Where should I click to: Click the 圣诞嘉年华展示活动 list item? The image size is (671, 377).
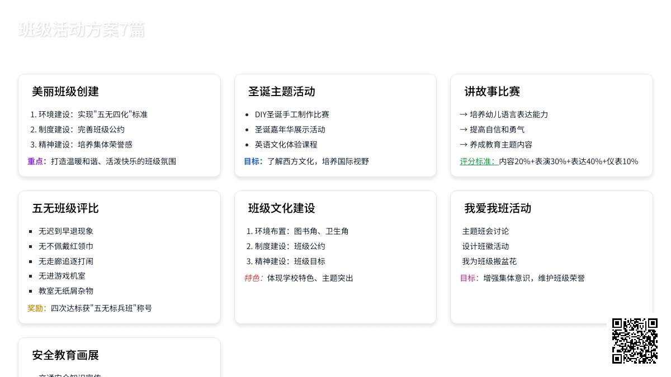pyautogui.click(x=290, y=130)
